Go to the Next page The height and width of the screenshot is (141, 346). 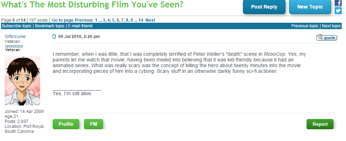click(150, 20)
